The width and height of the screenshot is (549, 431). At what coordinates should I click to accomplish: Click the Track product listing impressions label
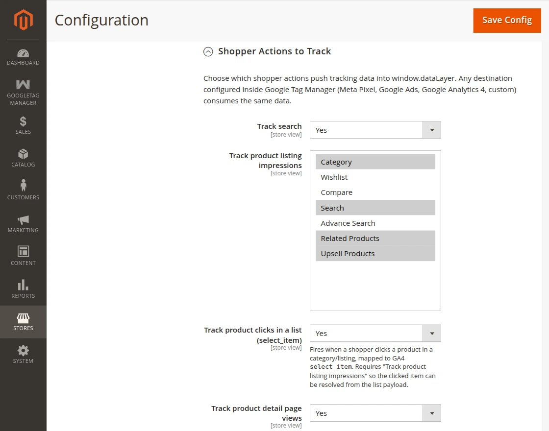pyautogui.click(x=265, y=160)
